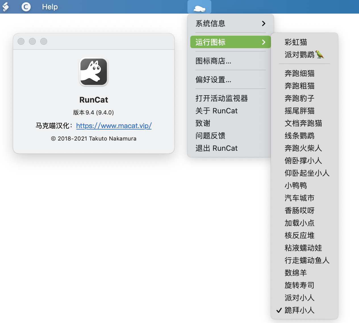
Task: Open 图标商店… from the menu
Action: (x=213, y=61)
